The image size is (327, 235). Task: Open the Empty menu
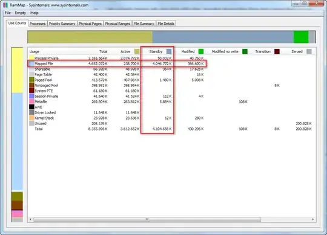[21, 13]
